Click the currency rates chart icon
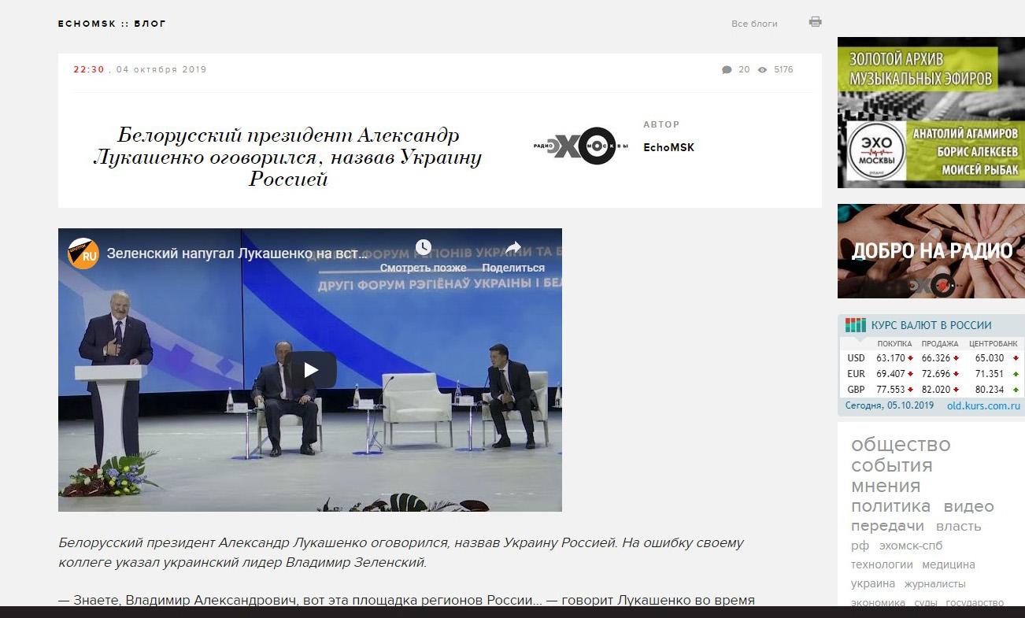 pyautogui.click(x=855, y=325)
